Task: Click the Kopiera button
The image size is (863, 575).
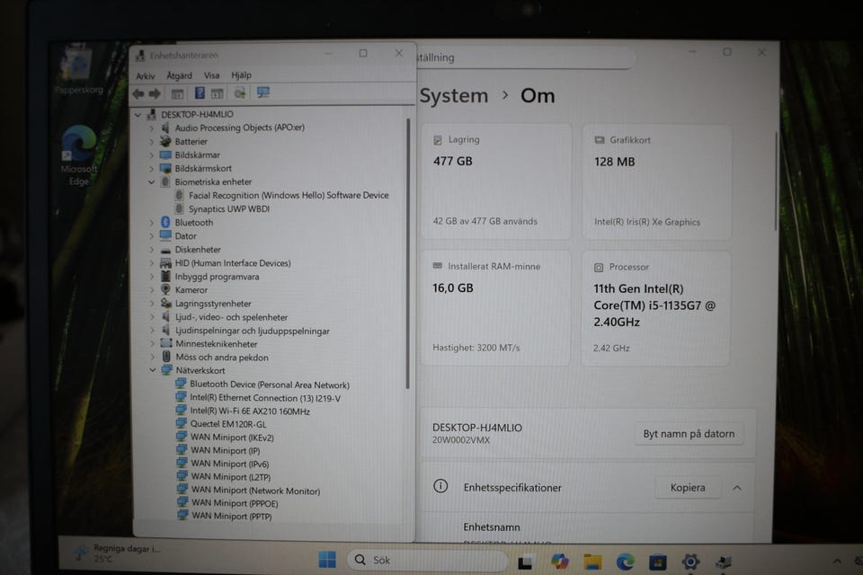Action: point(688,488)
